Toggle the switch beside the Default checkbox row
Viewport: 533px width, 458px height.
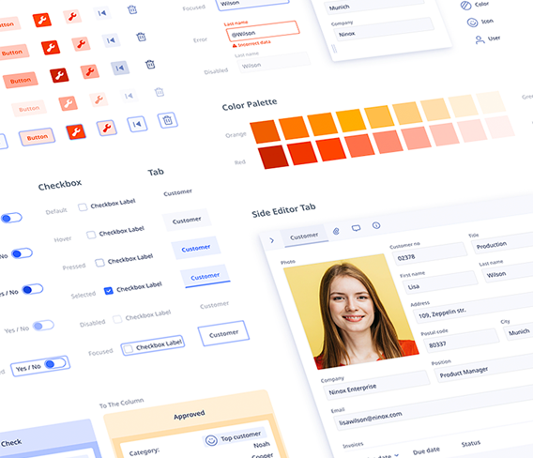(11, 218)
